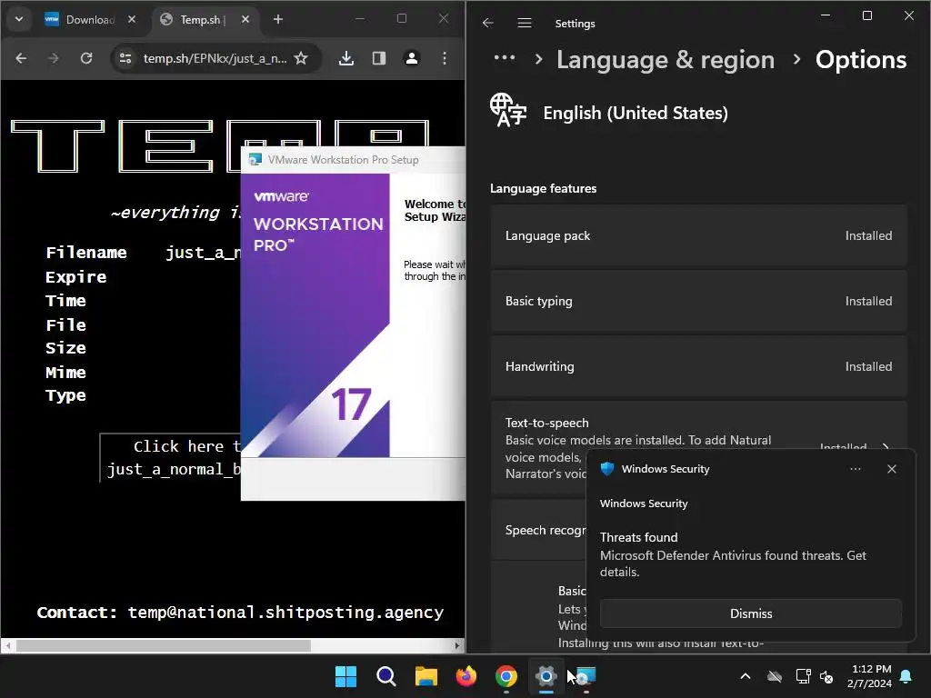Click muted volume tray icon
The height and width of the screenshot is (698, 931).
[x=826, y=676]
